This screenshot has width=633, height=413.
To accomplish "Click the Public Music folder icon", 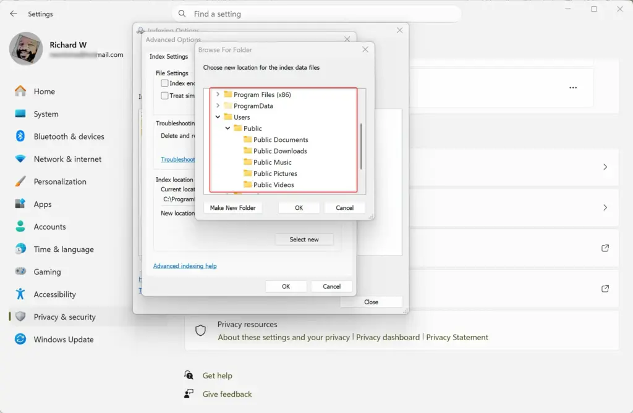I will pos(248,162).
